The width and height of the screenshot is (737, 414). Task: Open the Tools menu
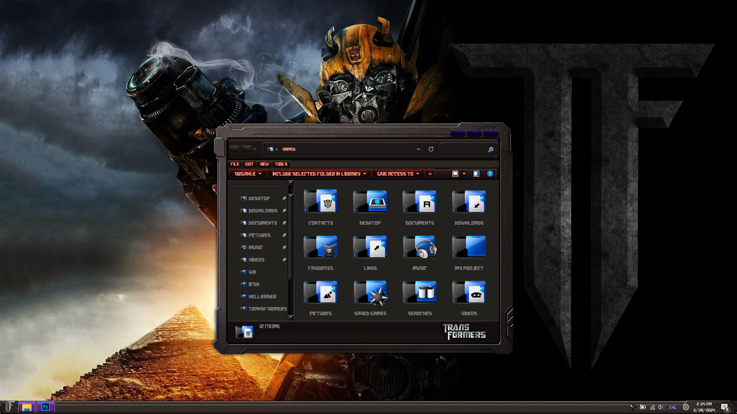click(x=281, y=164)
